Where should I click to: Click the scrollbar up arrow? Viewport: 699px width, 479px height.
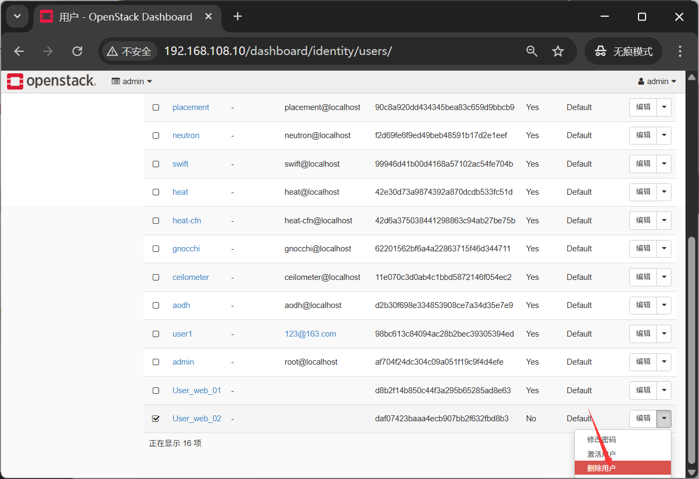pyautogui.click(x=692, y=76)
